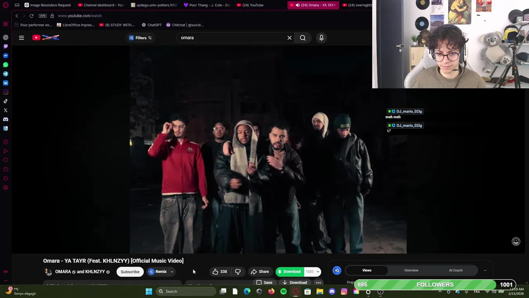529x298 pixels.
Task: Open the Remix dropdown arrow
Action: (172, 272)
